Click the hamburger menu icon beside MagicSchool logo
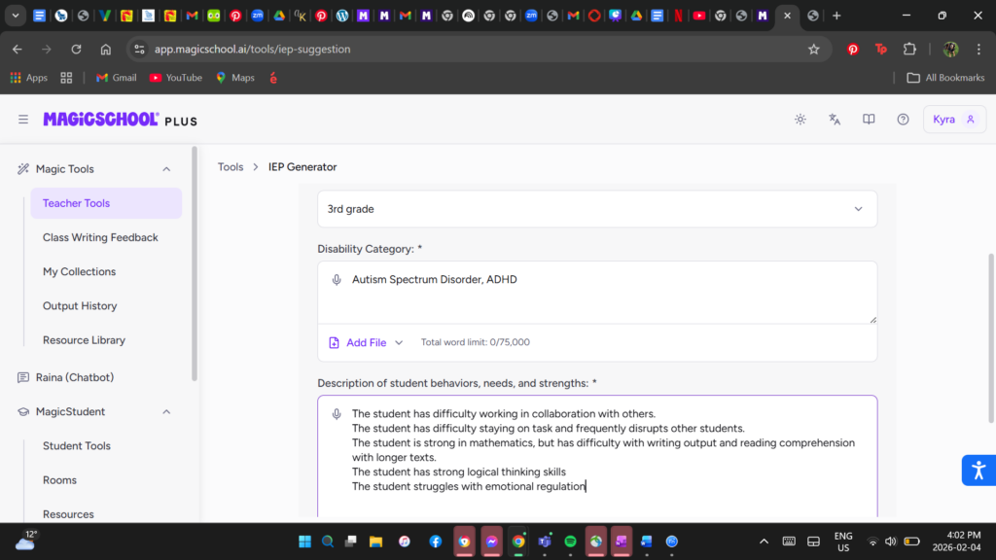Screen dimensions: 996x560 point(23,120)
